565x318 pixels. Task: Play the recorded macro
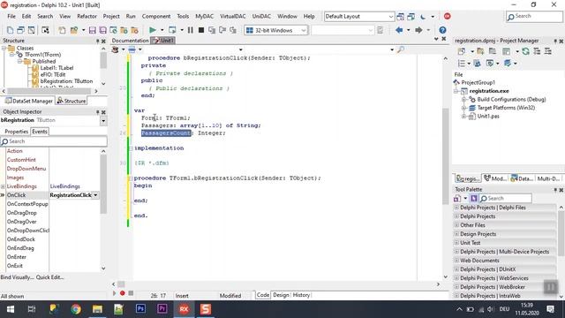115,293
